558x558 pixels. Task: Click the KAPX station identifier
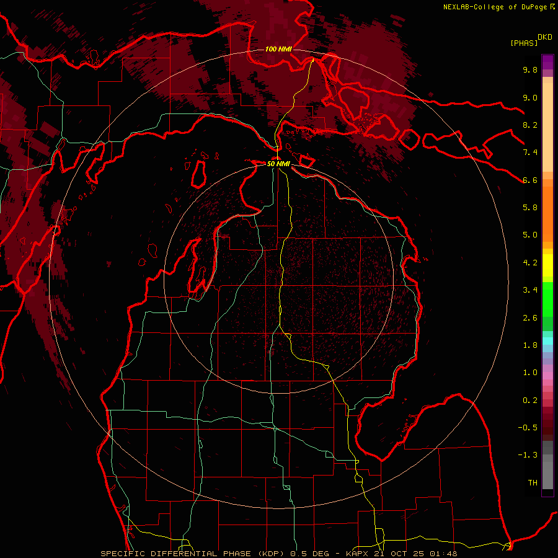358,554
